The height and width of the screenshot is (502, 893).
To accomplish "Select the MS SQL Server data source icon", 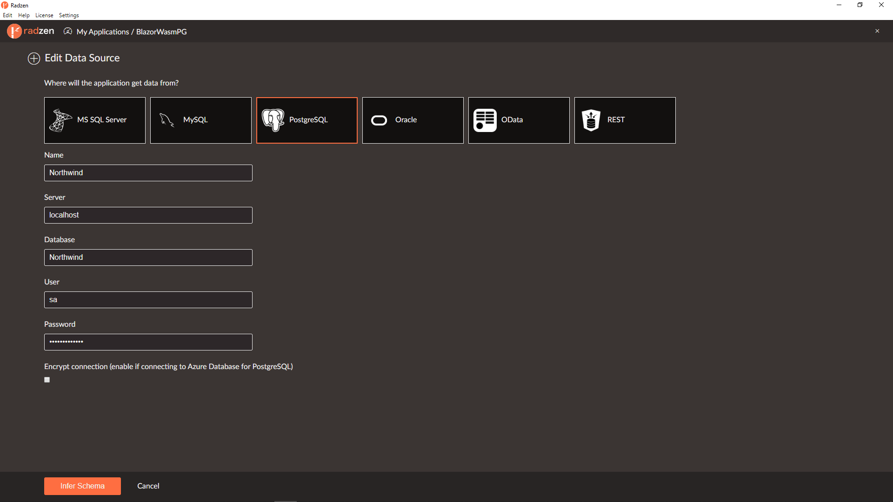I will pyautogui.click(x=60, y=120).
